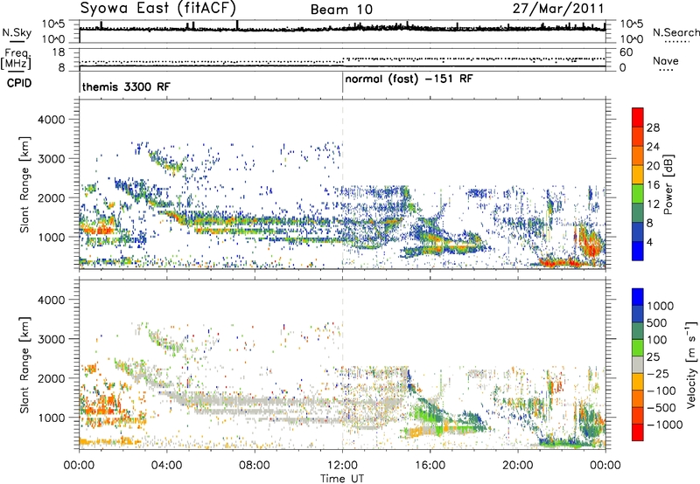Pick the yellow -25 to -100 Velocity segment
700x484 pixels.
[638, 382]
